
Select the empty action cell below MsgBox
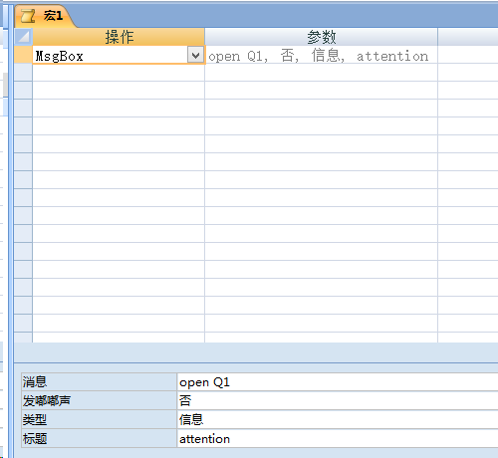click(119, 73)
